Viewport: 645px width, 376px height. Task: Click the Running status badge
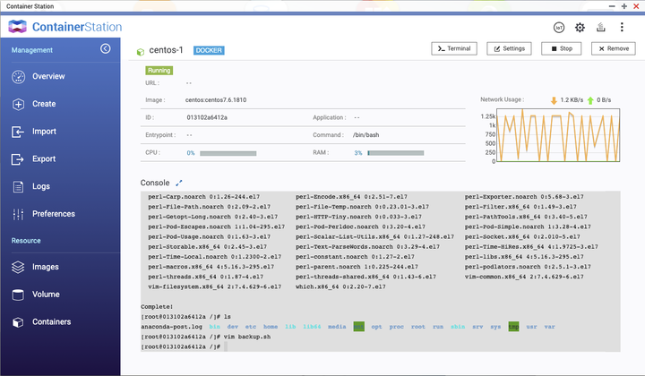[159, 70]
